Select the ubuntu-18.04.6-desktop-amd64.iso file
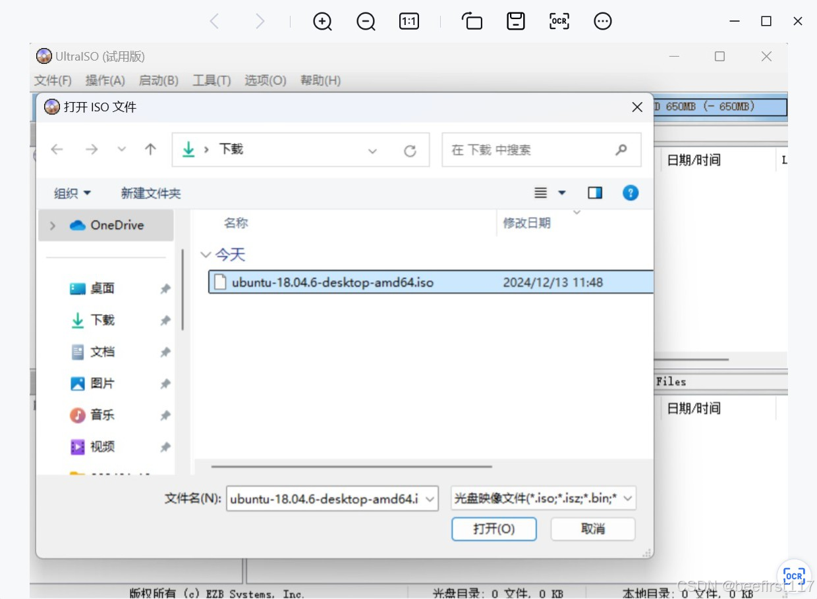This screenshot has width=817, height=599. (x=331, y=282)
